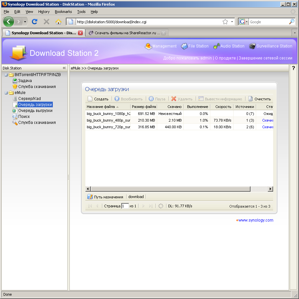Collapse the Disk Station sidebar panel
299x299 pixels.
click(64, 68)
